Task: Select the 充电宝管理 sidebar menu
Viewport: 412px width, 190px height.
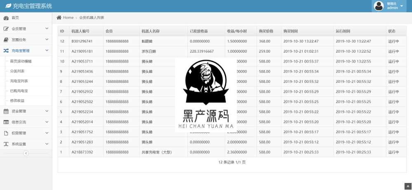Action: point(26,50)
